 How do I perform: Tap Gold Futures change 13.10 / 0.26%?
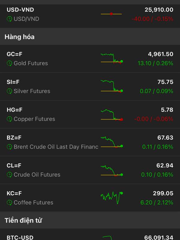click(155, 63)
